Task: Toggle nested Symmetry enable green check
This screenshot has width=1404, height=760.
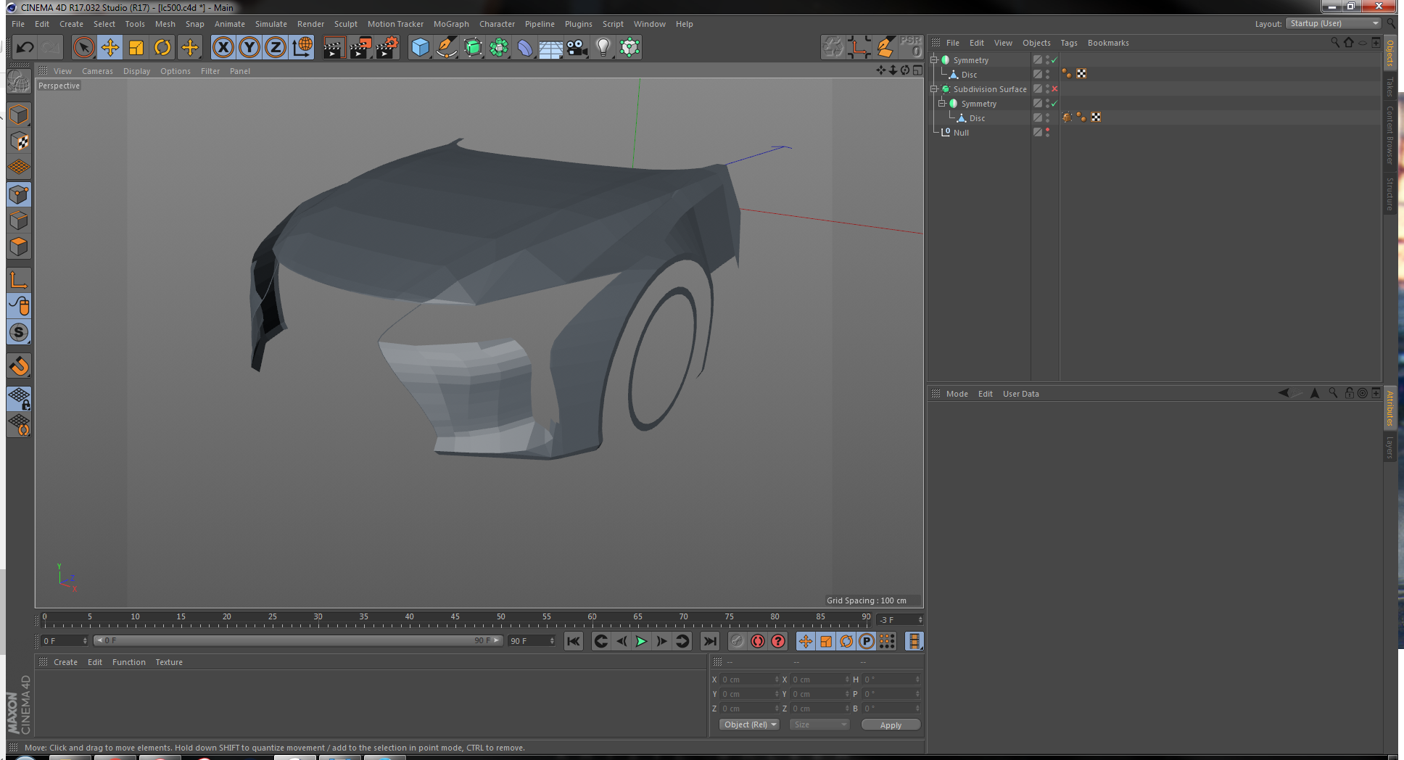Action: [1054, 104]
